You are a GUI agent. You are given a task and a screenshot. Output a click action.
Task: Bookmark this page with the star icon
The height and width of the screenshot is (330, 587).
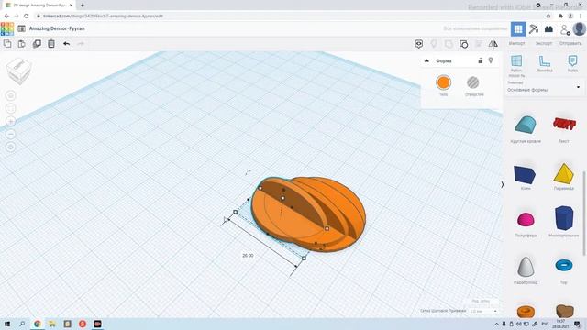coord(548,16)
